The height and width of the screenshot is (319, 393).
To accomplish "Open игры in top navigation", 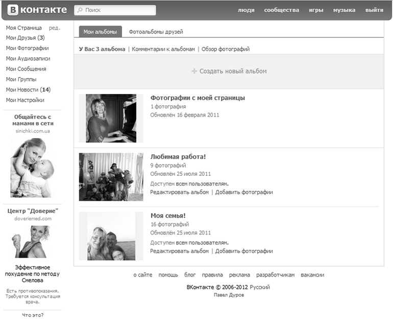I will coord(316,10).
